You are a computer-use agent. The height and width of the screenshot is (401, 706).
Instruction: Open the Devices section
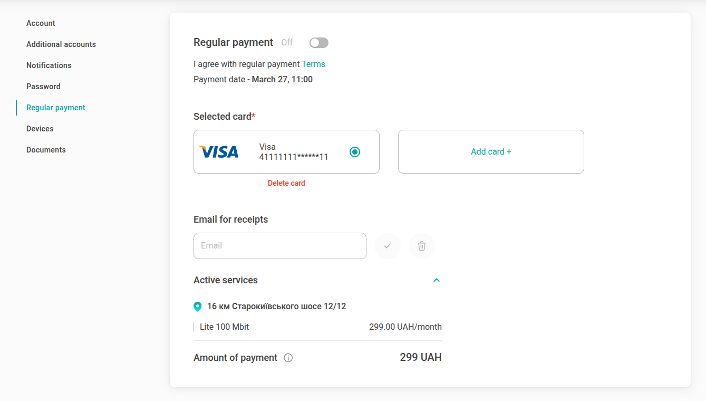tap(40, 129)
